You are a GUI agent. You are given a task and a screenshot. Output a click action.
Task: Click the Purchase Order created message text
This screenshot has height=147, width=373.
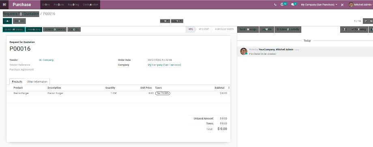coord(263,54)
